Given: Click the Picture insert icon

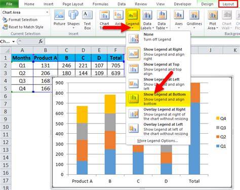Looking at the screenshot, I should [59, 15].
